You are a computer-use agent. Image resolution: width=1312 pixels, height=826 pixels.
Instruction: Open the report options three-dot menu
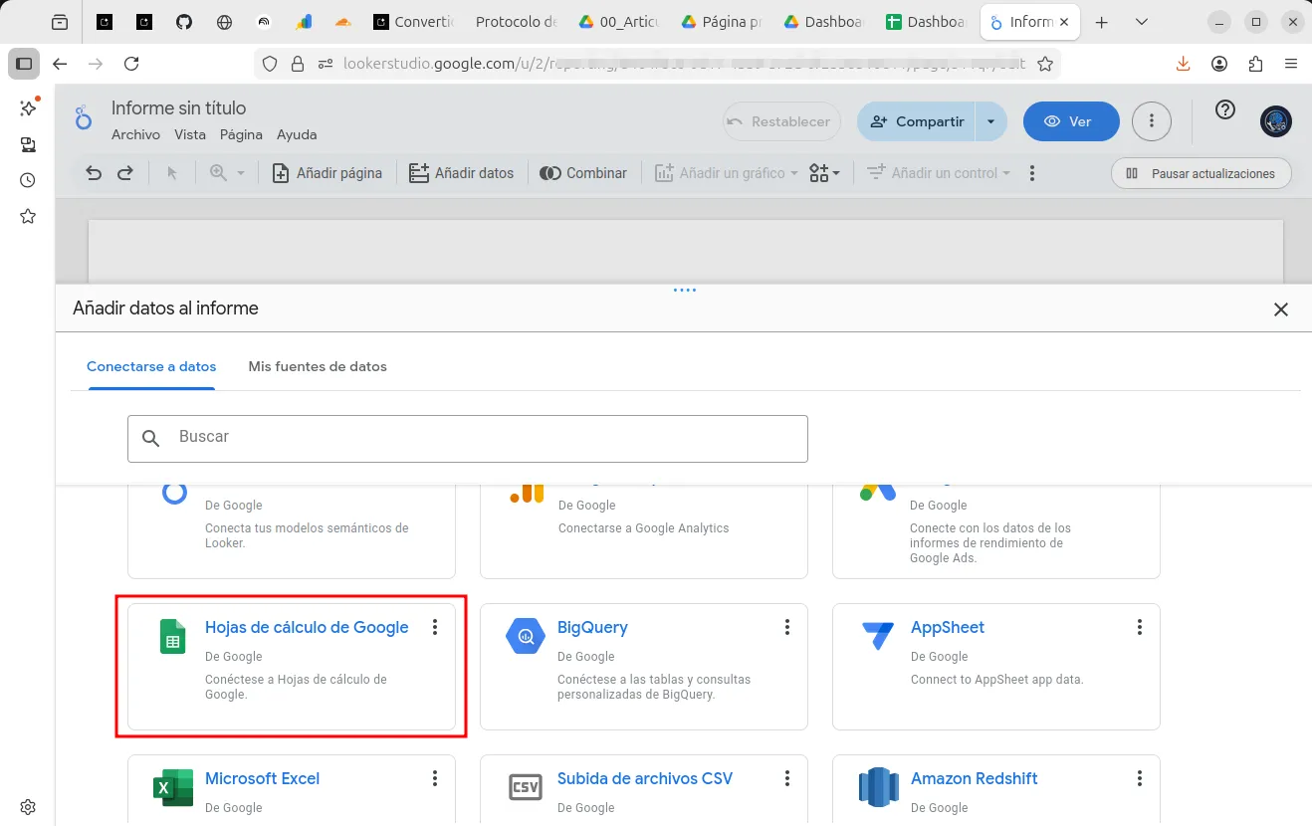click(1152, 121)
